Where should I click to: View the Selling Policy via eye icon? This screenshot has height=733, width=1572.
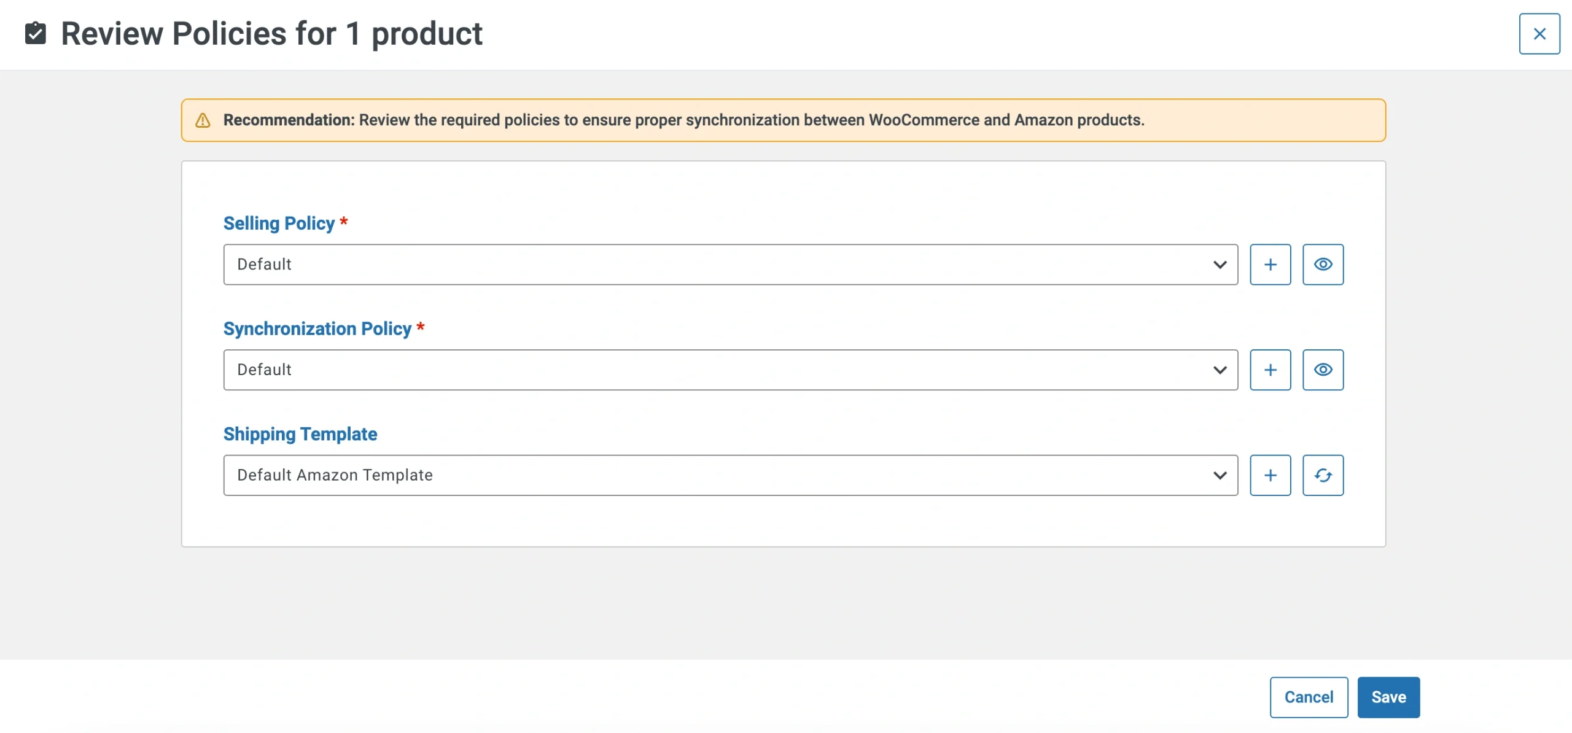coord(1323,265)
